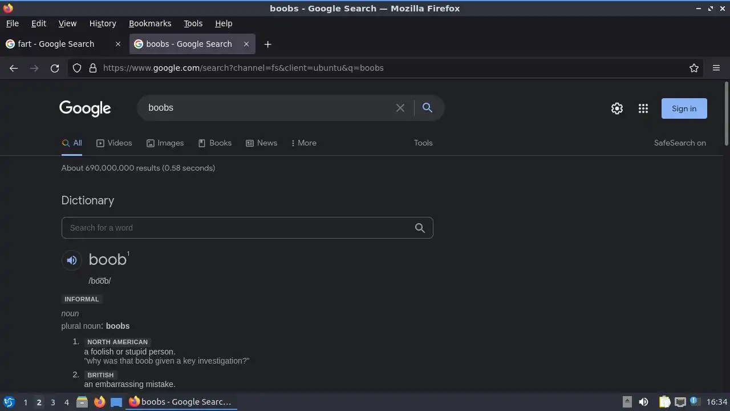Reload the current page
This screenshot has height=411, width=730.
55,68
